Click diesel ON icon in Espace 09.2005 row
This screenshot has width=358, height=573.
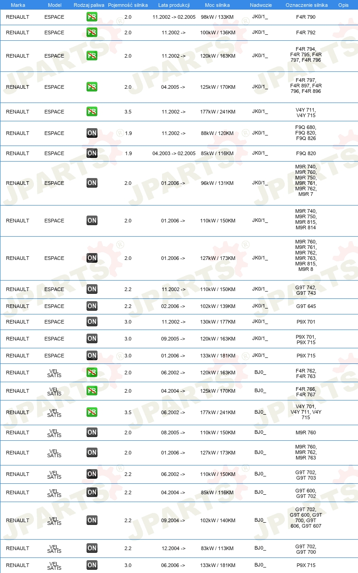92,339
